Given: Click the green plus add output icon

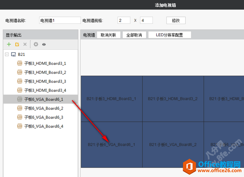Looking at the screenshot, I should pyautogui.click(x=9, y=44).
